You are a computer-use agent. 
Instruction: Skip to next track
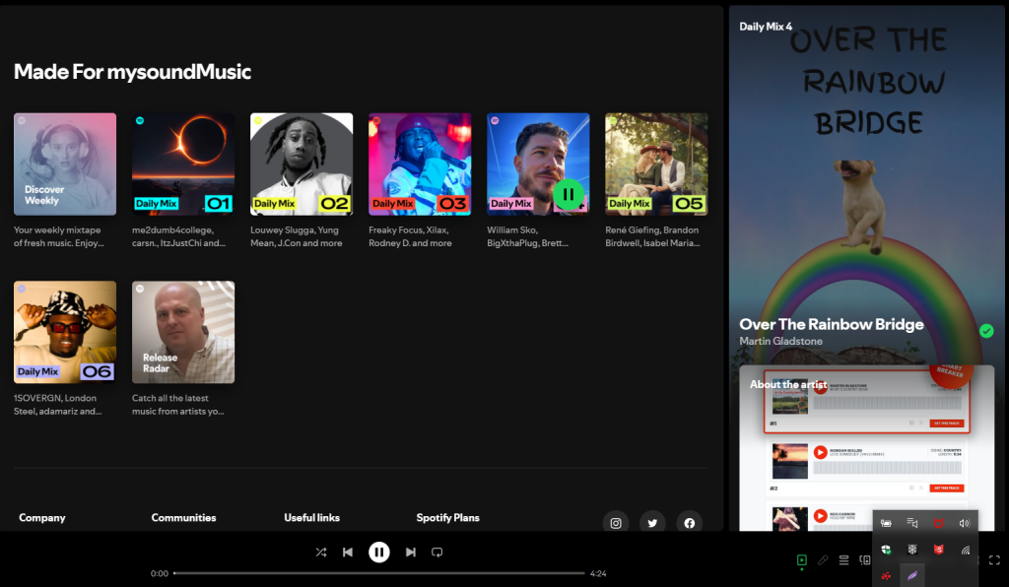click(x=411, y=553)
